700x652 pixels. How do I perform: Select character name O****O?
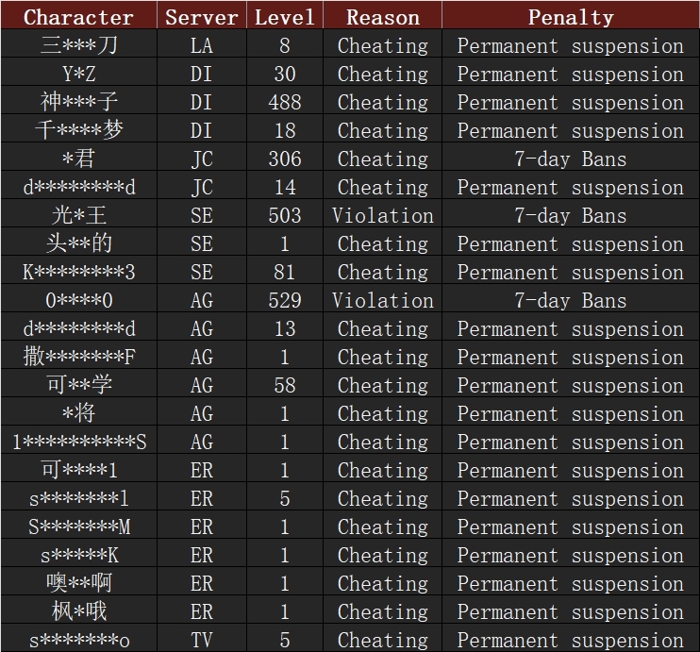tap(78, 300)
